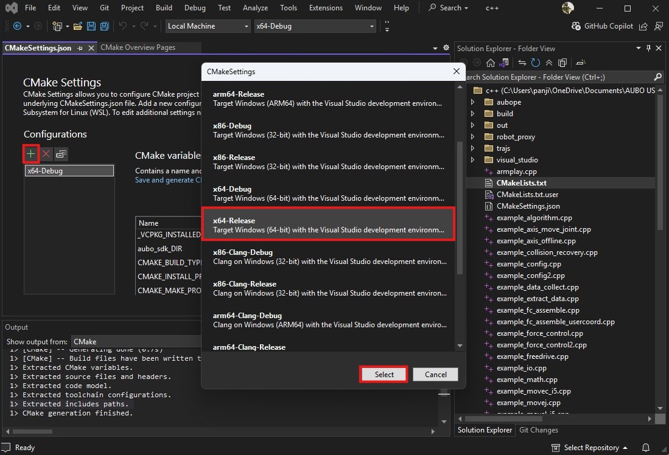Screen dimensions: 669x455
Task: Open the document tab list dropdown arrow
Action: pyautogui.click(x=435, y=48)
